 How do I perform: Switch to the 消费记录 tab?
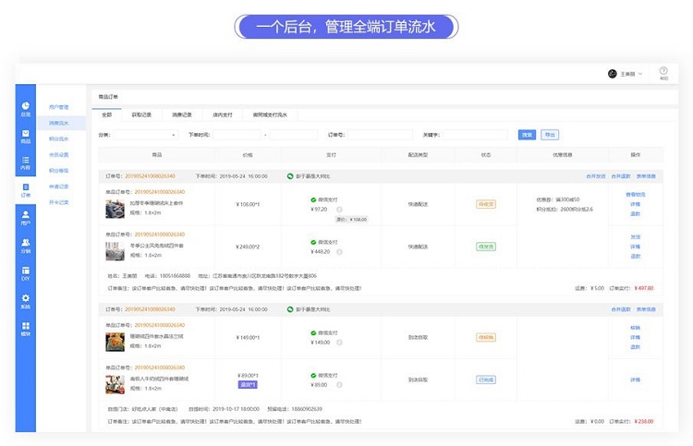pos(182,115)
